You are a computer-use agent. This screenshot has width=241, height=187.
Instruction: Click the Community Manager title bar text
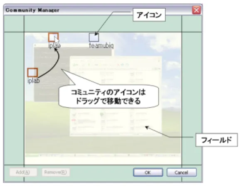point(32,10)
